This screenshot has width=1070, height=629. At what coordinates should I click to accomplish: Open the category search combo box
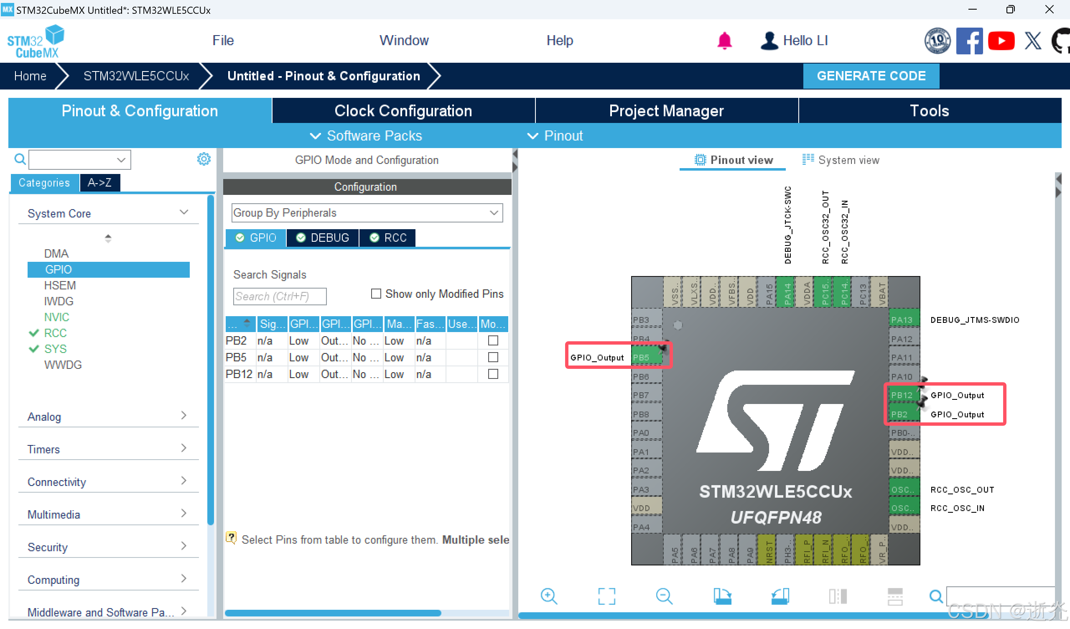coord(79,159)
